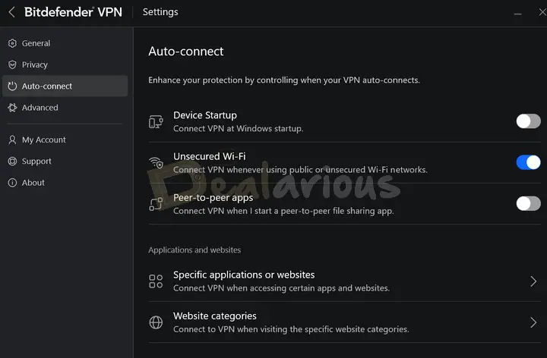Disable the Unsecured Wi-Fi toggle
Screen dimensions: 547x358
[528, 162]
